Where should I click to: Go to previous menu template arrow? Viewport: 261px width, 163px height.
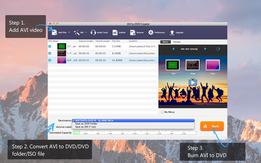pyautogui.click(x=173, y=49)
